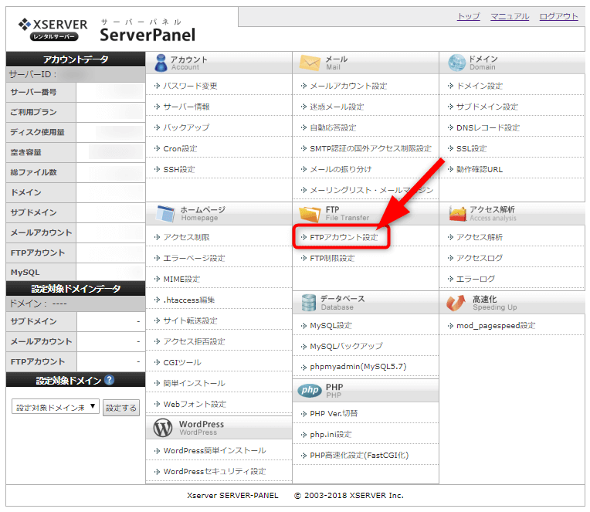Click the FTP folder icon
Screen dimensions: 590x512
309,213
